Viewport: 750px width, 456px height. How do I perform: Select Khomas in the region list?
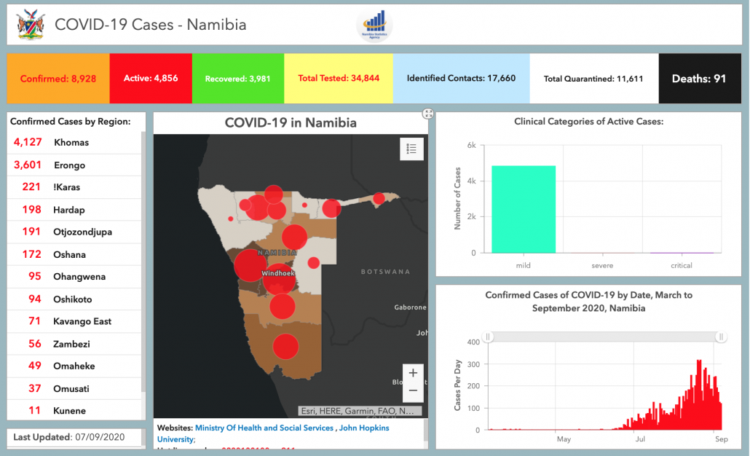[x=69, y=143]
